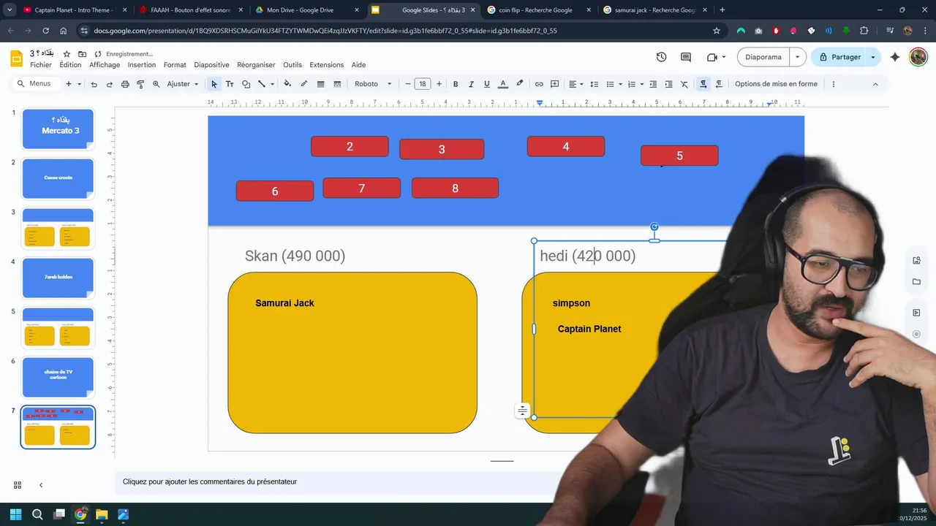Expand the Partager dropdown arrow
936x526 pixels.
pyautogui.click(x=873, y=57)
